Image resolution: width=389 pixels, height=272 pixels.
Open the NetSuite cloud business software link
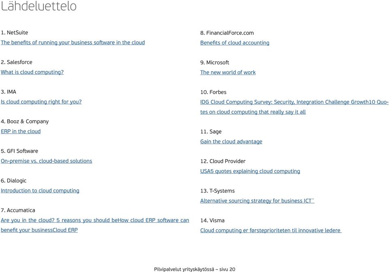click(73, 42)
